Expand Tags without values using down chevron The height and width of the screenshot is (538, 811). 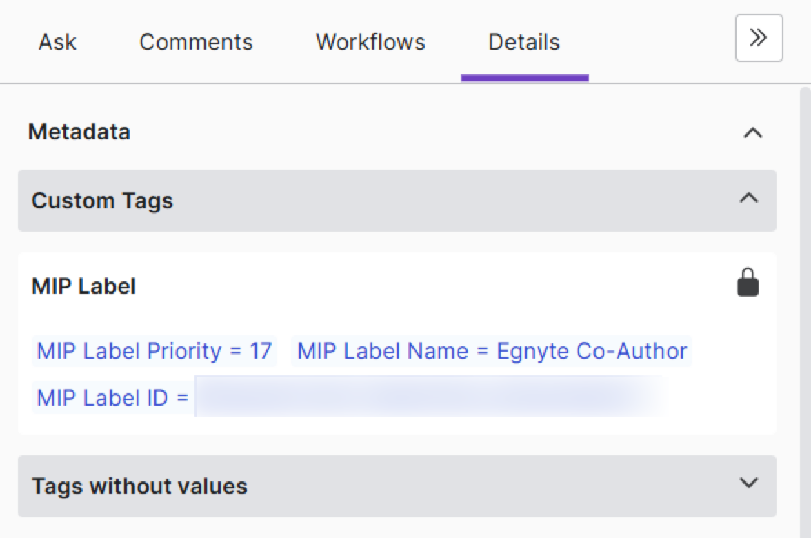[748, 483]
